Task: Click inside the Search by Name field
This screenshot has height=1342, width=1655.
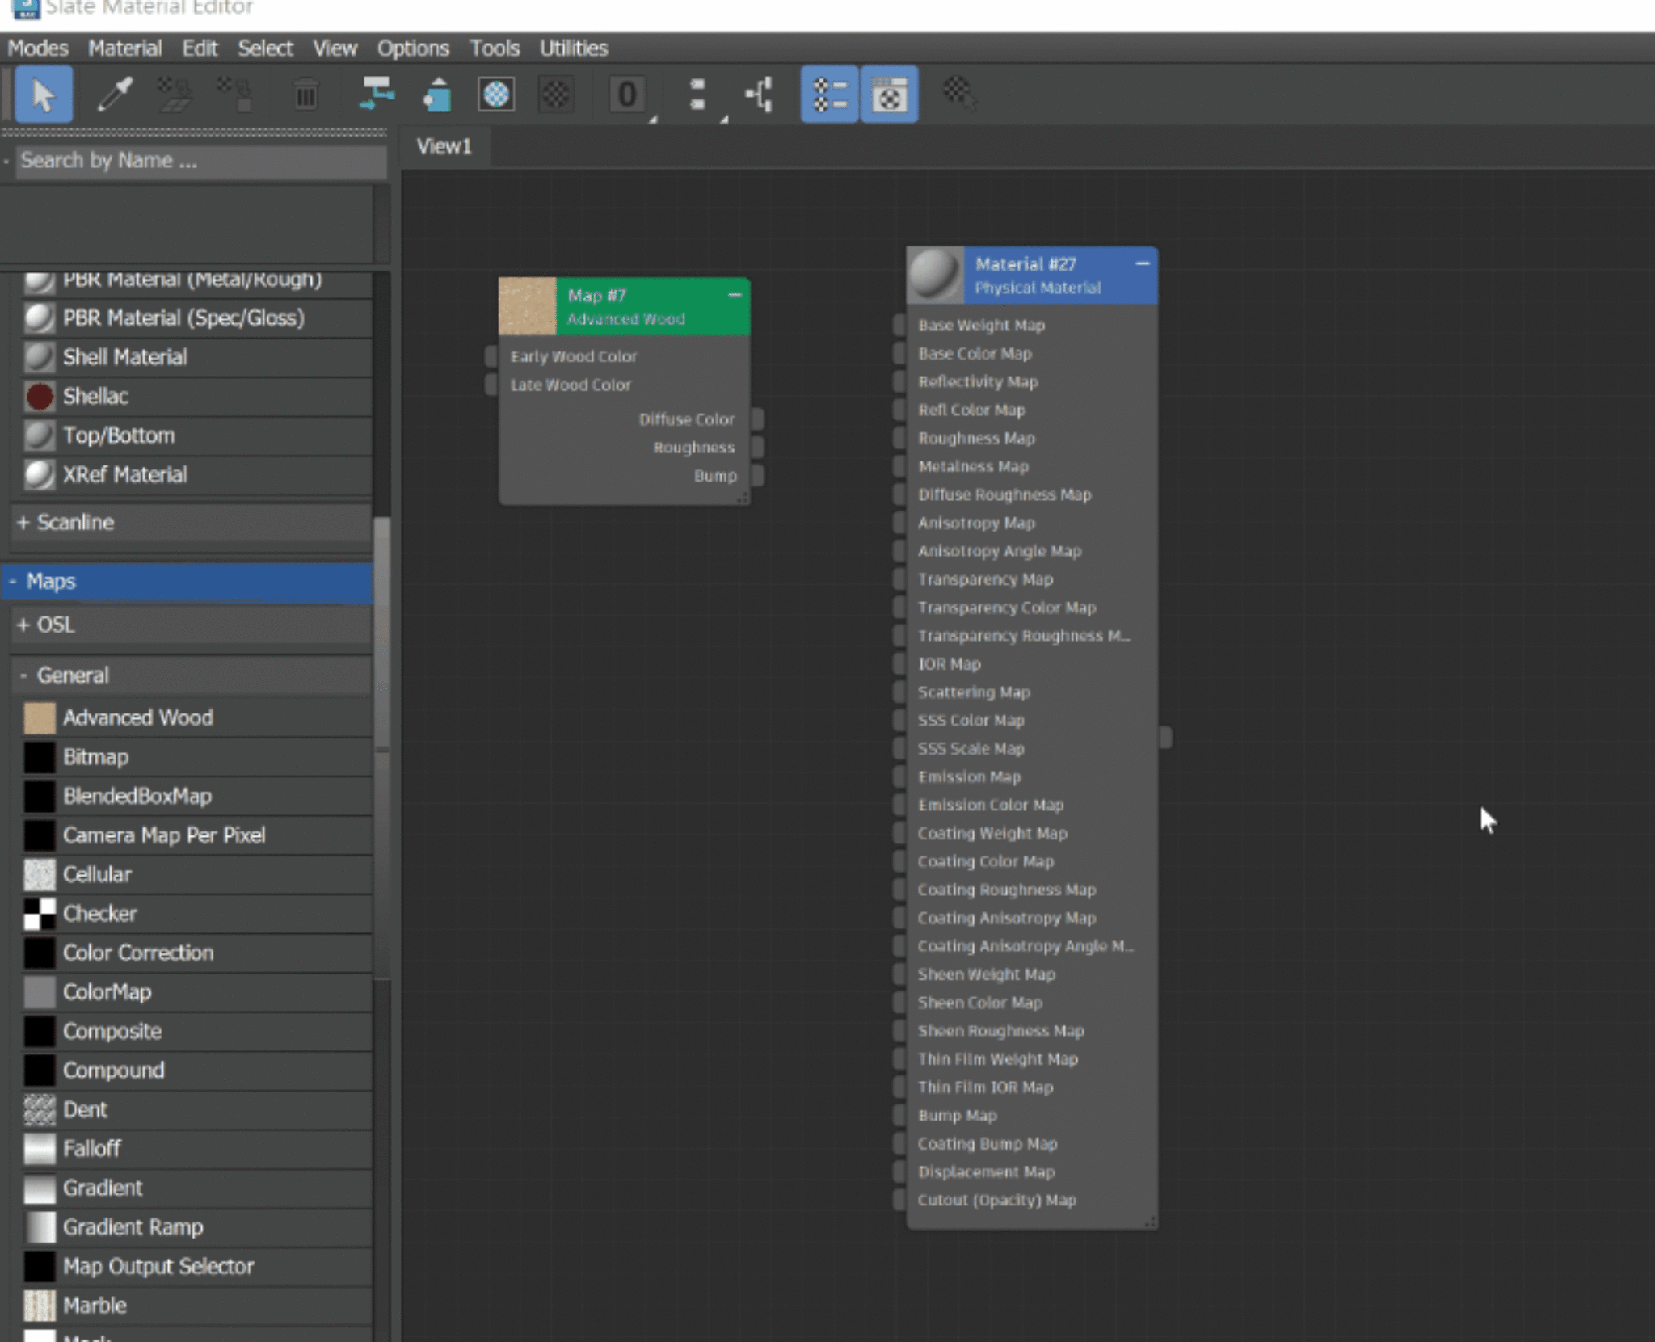Action: tap(194, 161)
